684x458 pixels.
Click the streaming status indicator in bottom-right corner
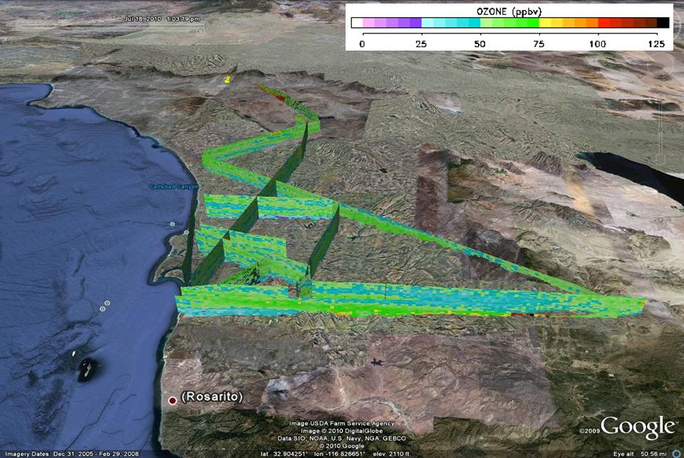(677, 454)
